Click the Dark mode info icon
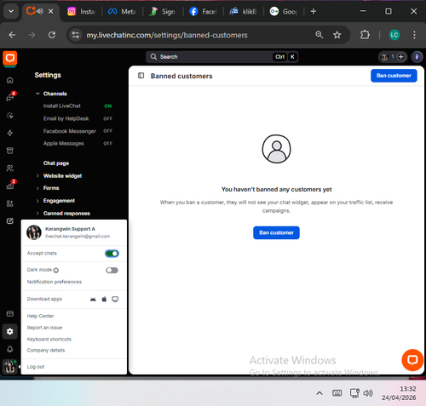This screenshot has height=406, width=426. [x=56, y=271]
